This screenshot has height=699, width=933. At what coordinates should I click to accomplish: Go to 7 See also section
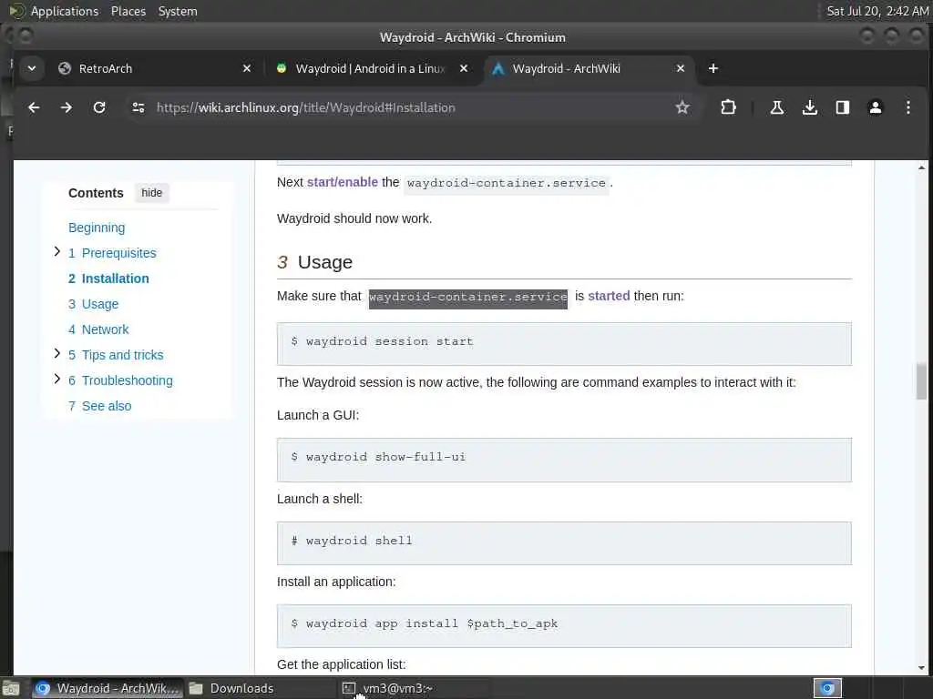(x=99, y=407)
